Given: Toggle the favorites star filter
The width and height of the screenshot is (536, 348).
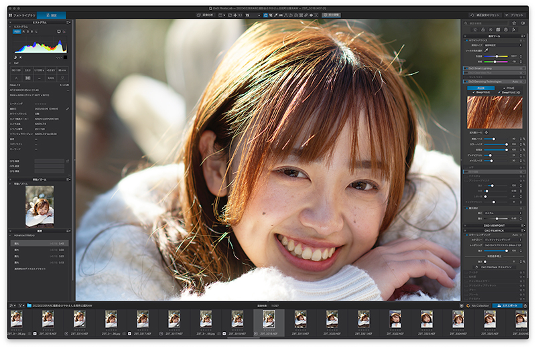Looking at the screenshot, I should click(514, 23).
